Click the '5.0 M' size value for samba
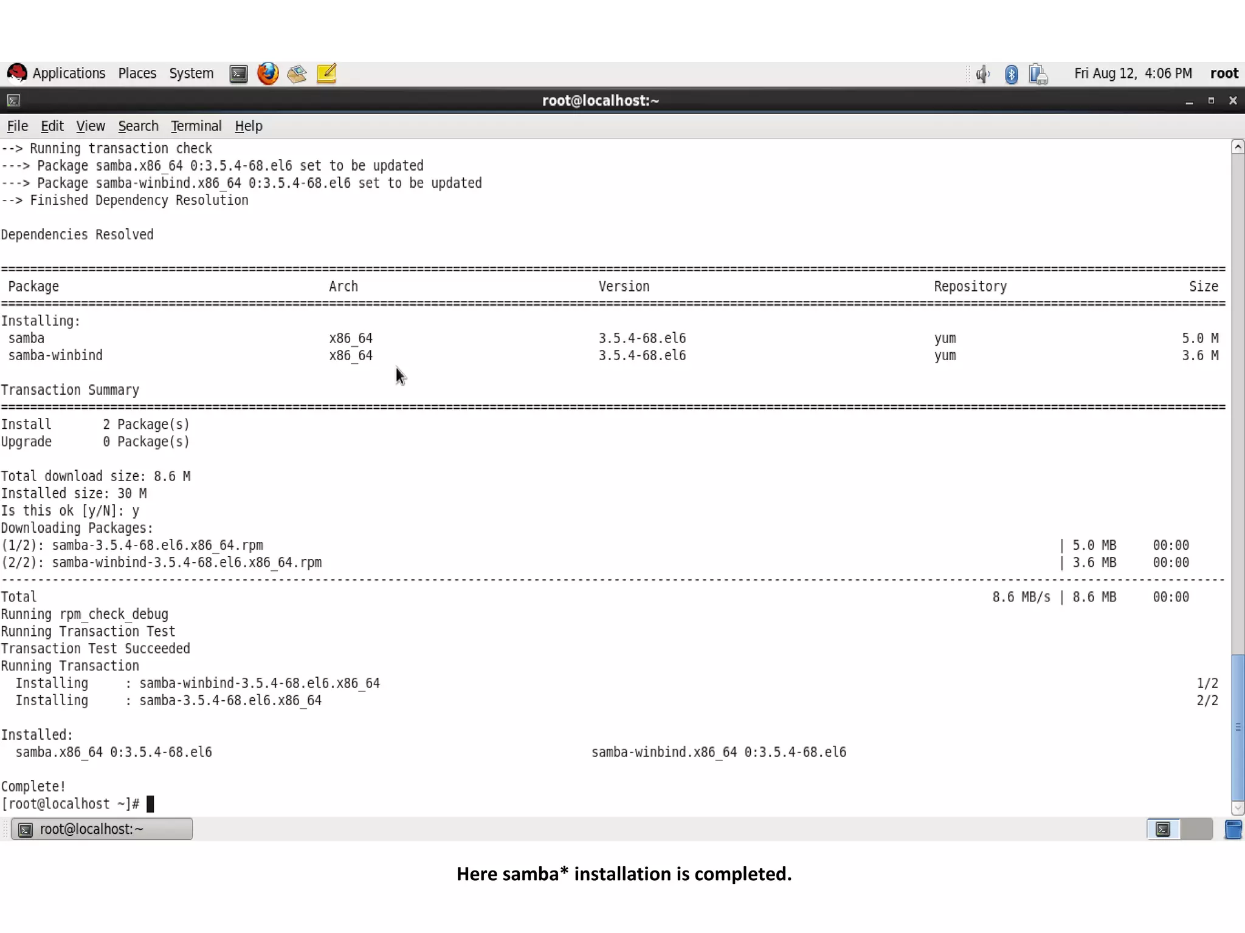 [1200, 338]
